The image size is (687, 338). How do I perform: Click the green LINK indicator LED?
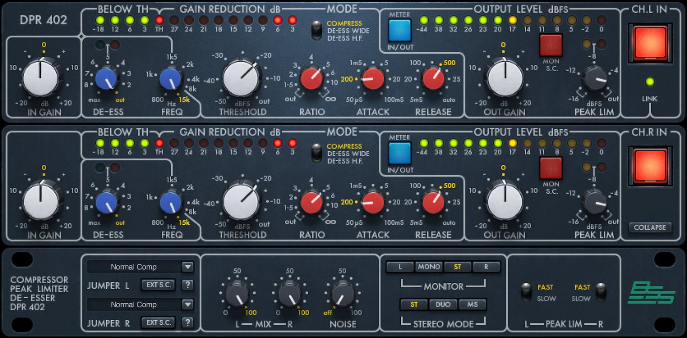tap(649, 82)
